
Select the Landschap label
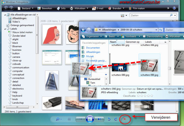tap(18, 103)
